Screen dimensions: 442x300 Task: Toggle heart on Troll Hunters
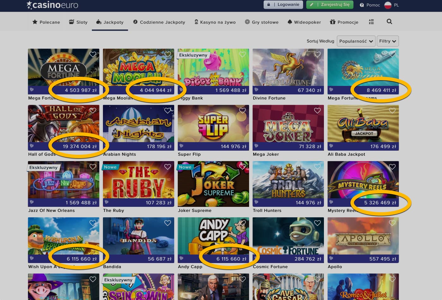click(317, 167)
